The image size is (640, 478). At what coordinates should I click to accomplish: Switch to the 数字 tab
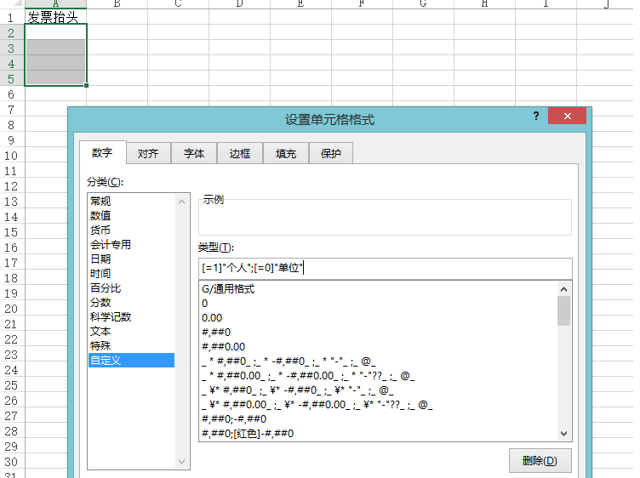[102, 152]
